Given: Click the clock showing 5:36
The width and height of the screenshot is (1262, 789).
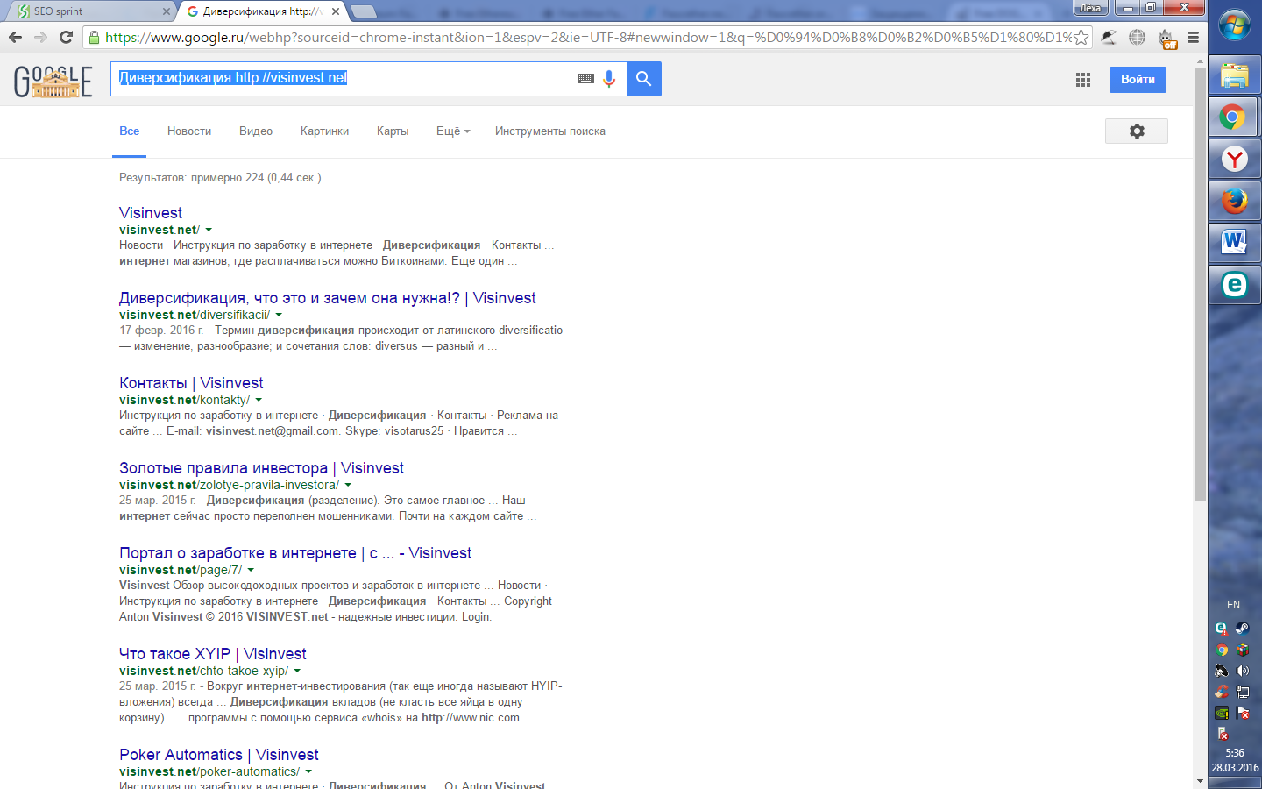Looking at the screenshot, I should [1235, 753].
